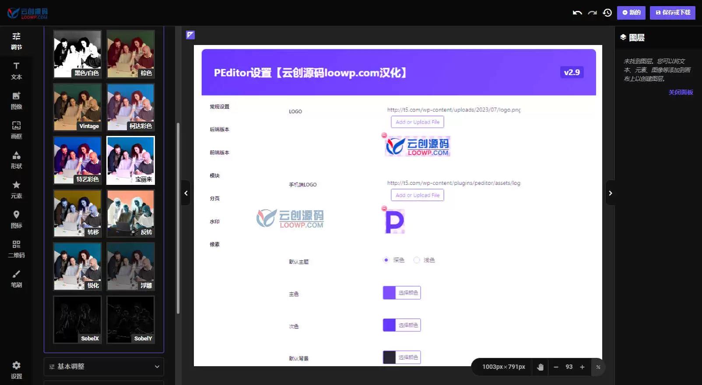The image size is (702, 385).
Task: Click the left panel vertical scrollbar
Action: click(x=178, y=219)
